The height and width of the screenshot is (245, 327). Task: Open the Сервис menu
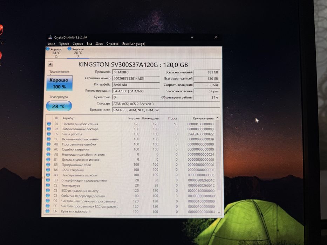pos(78,44)
